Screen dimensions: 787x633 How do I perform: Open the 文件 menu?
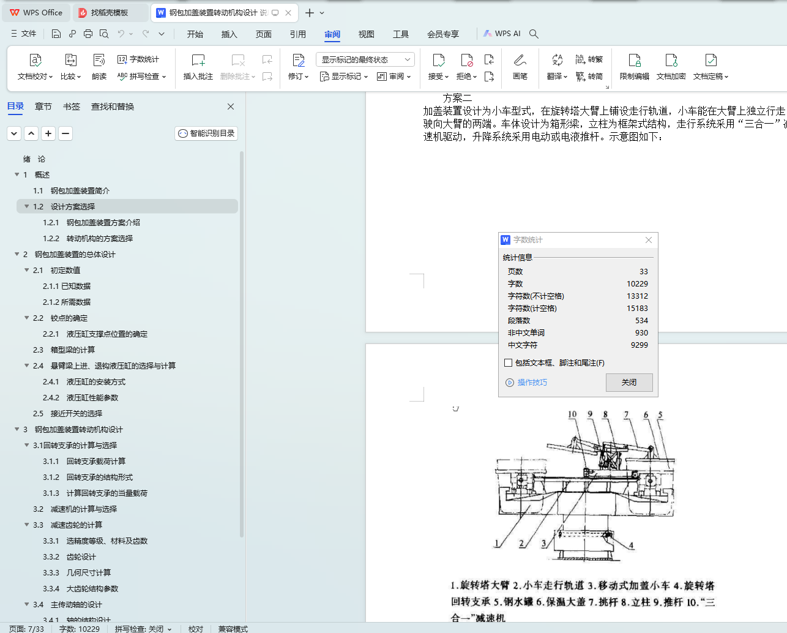coord(23,34)
